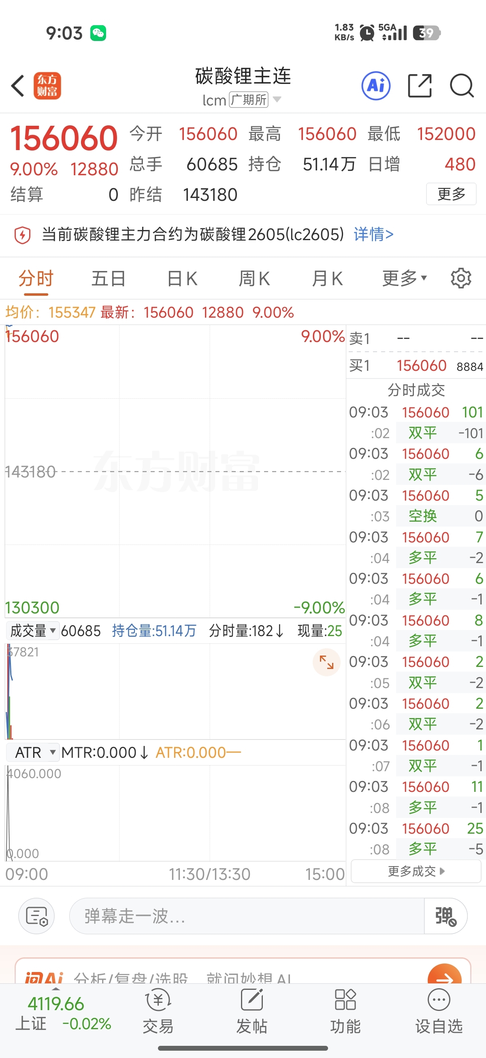Change the ATR indicator dropdown
Image resolution: width=486 pixels, height=1058 pixels.
(x=33, y=753)
